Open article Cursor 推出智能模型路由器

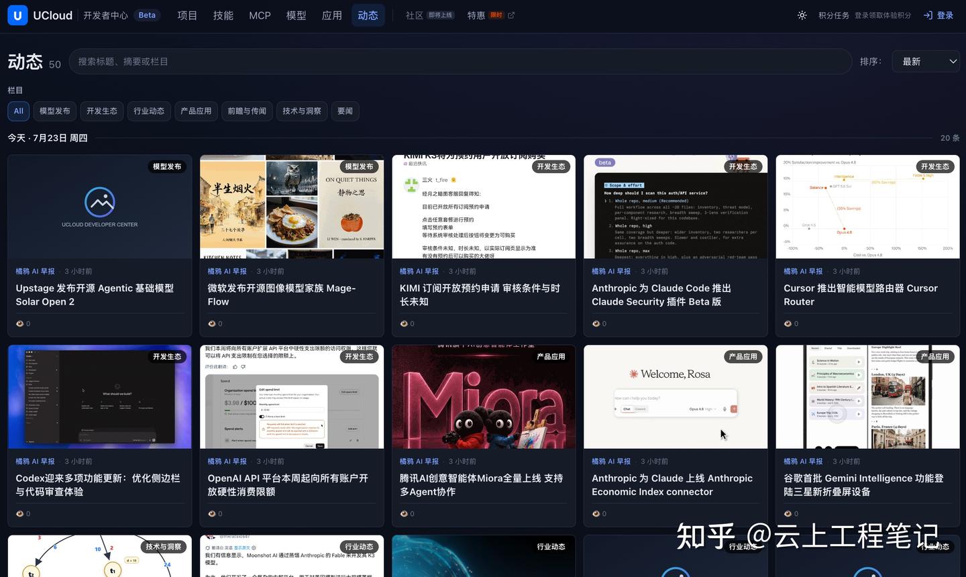click(861, 295)
